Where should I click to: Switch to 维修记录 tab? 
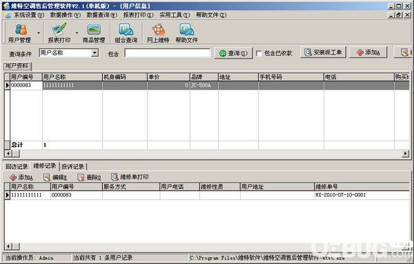[45, 165]
